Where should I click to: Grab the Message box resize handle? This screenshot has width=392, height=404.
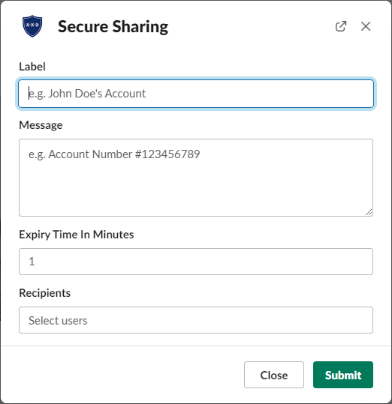(369, 212)
